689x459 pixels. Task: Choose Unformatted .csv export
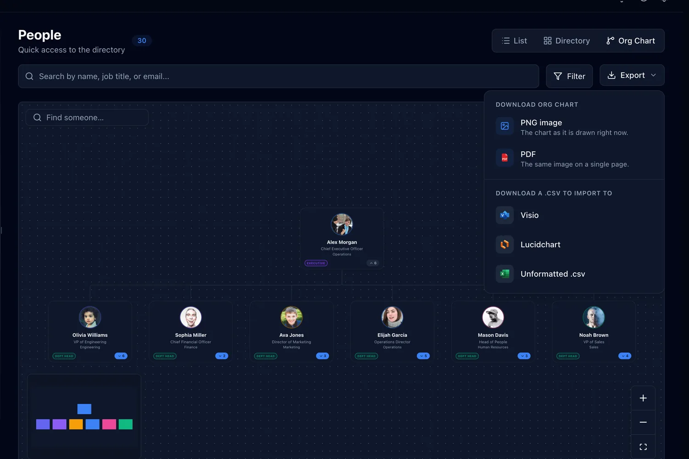(574, 274)
